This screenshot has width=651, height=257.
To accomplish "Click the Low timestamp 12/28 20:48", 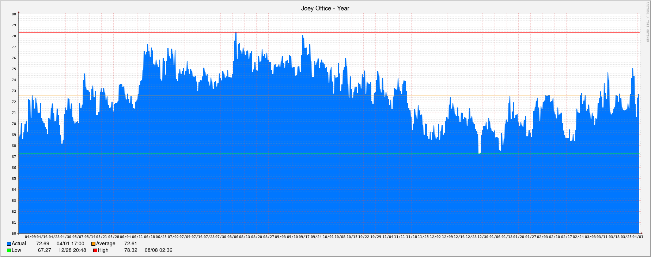I will [x=72, y=250].
